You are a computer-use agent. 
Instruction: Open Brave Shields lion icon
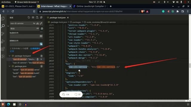142,11
